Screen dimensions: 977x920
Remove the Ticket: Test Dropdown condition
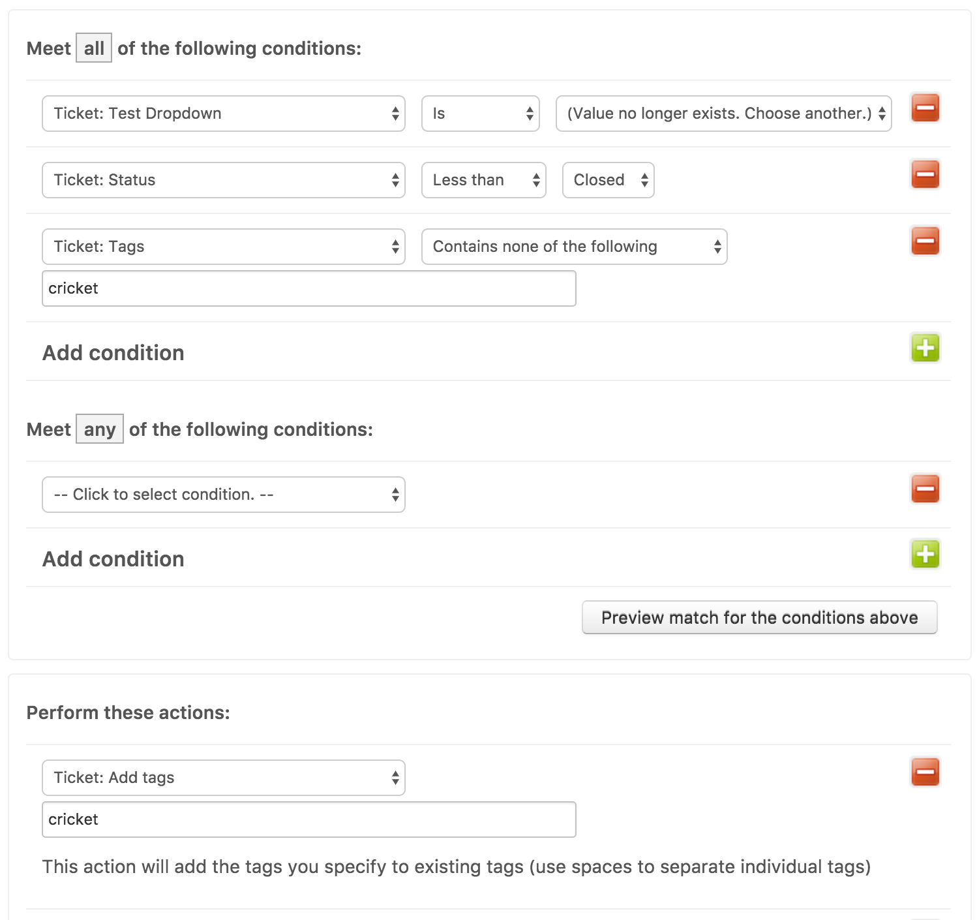coord(925,108)
